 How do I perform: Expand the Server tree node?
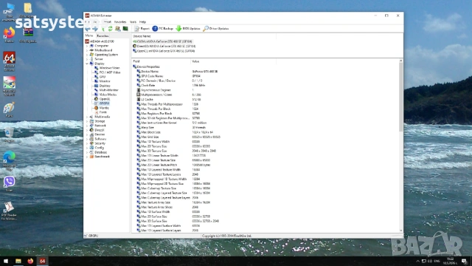point(87,59)
